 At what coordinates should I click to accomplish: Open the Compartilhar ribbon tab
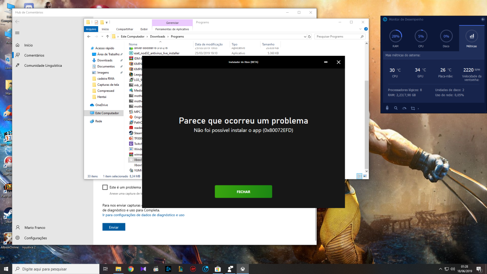(x=125, y=29)
